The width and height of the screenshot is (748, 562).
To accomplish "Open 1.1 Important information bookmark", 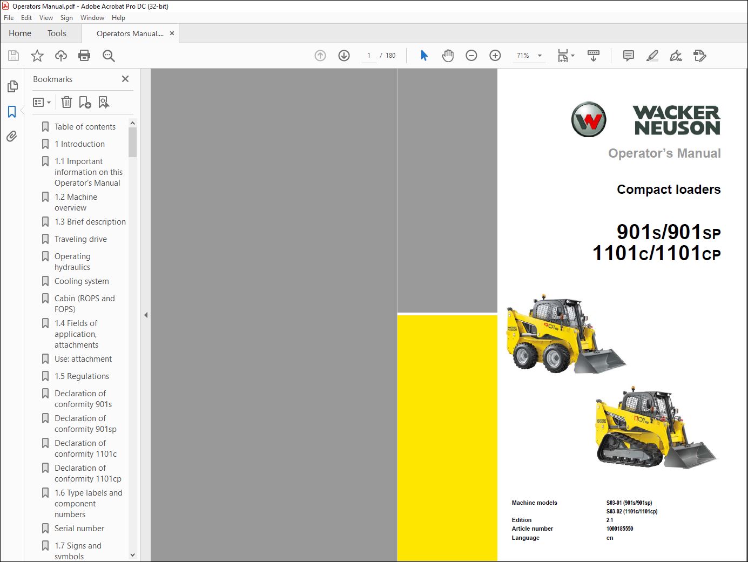I will (x=88, y=172).
